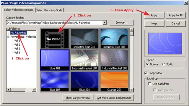The image size is (189, 106).
Task: Click Get More Video Backgrounds
Action: point(114,98)
